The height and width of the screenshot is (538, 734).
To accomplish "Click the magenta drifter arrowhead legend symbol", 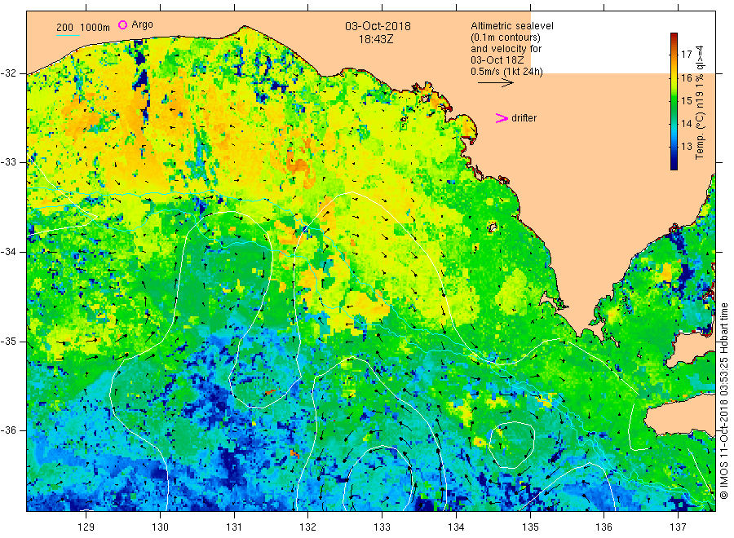I will click(502, 118).
